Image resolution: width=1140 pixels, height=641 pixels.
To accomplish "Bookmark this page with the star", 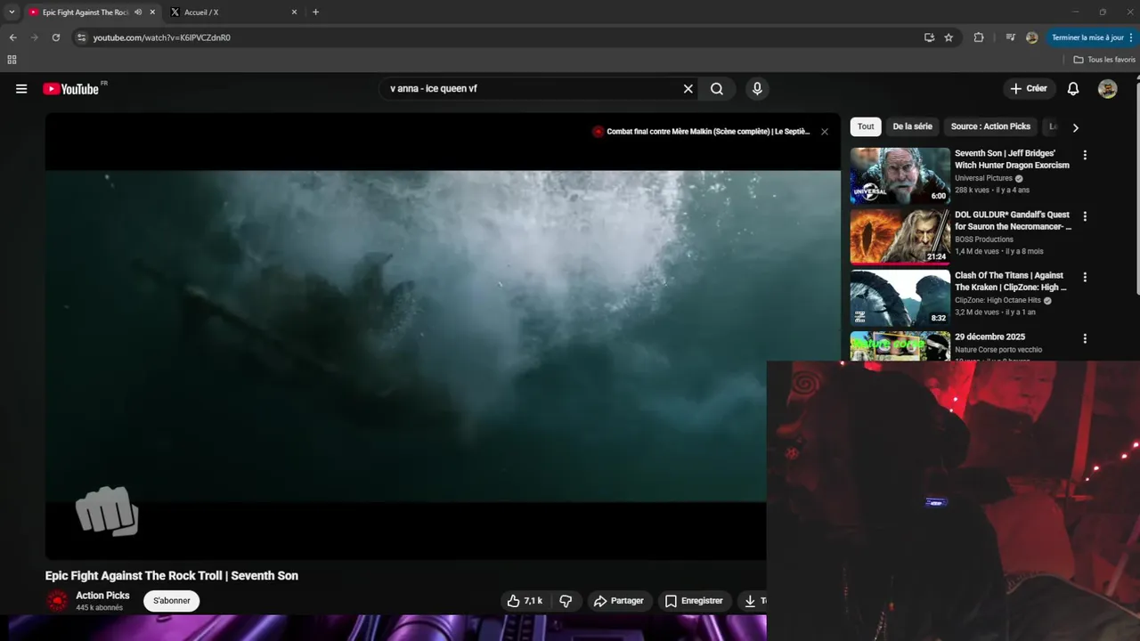I will coord(949,37).
